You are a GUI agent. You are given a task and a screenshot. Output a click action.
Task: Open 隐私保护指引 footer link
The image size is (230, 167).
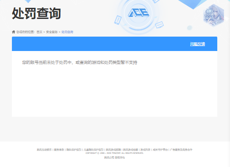tap(74, 150)
